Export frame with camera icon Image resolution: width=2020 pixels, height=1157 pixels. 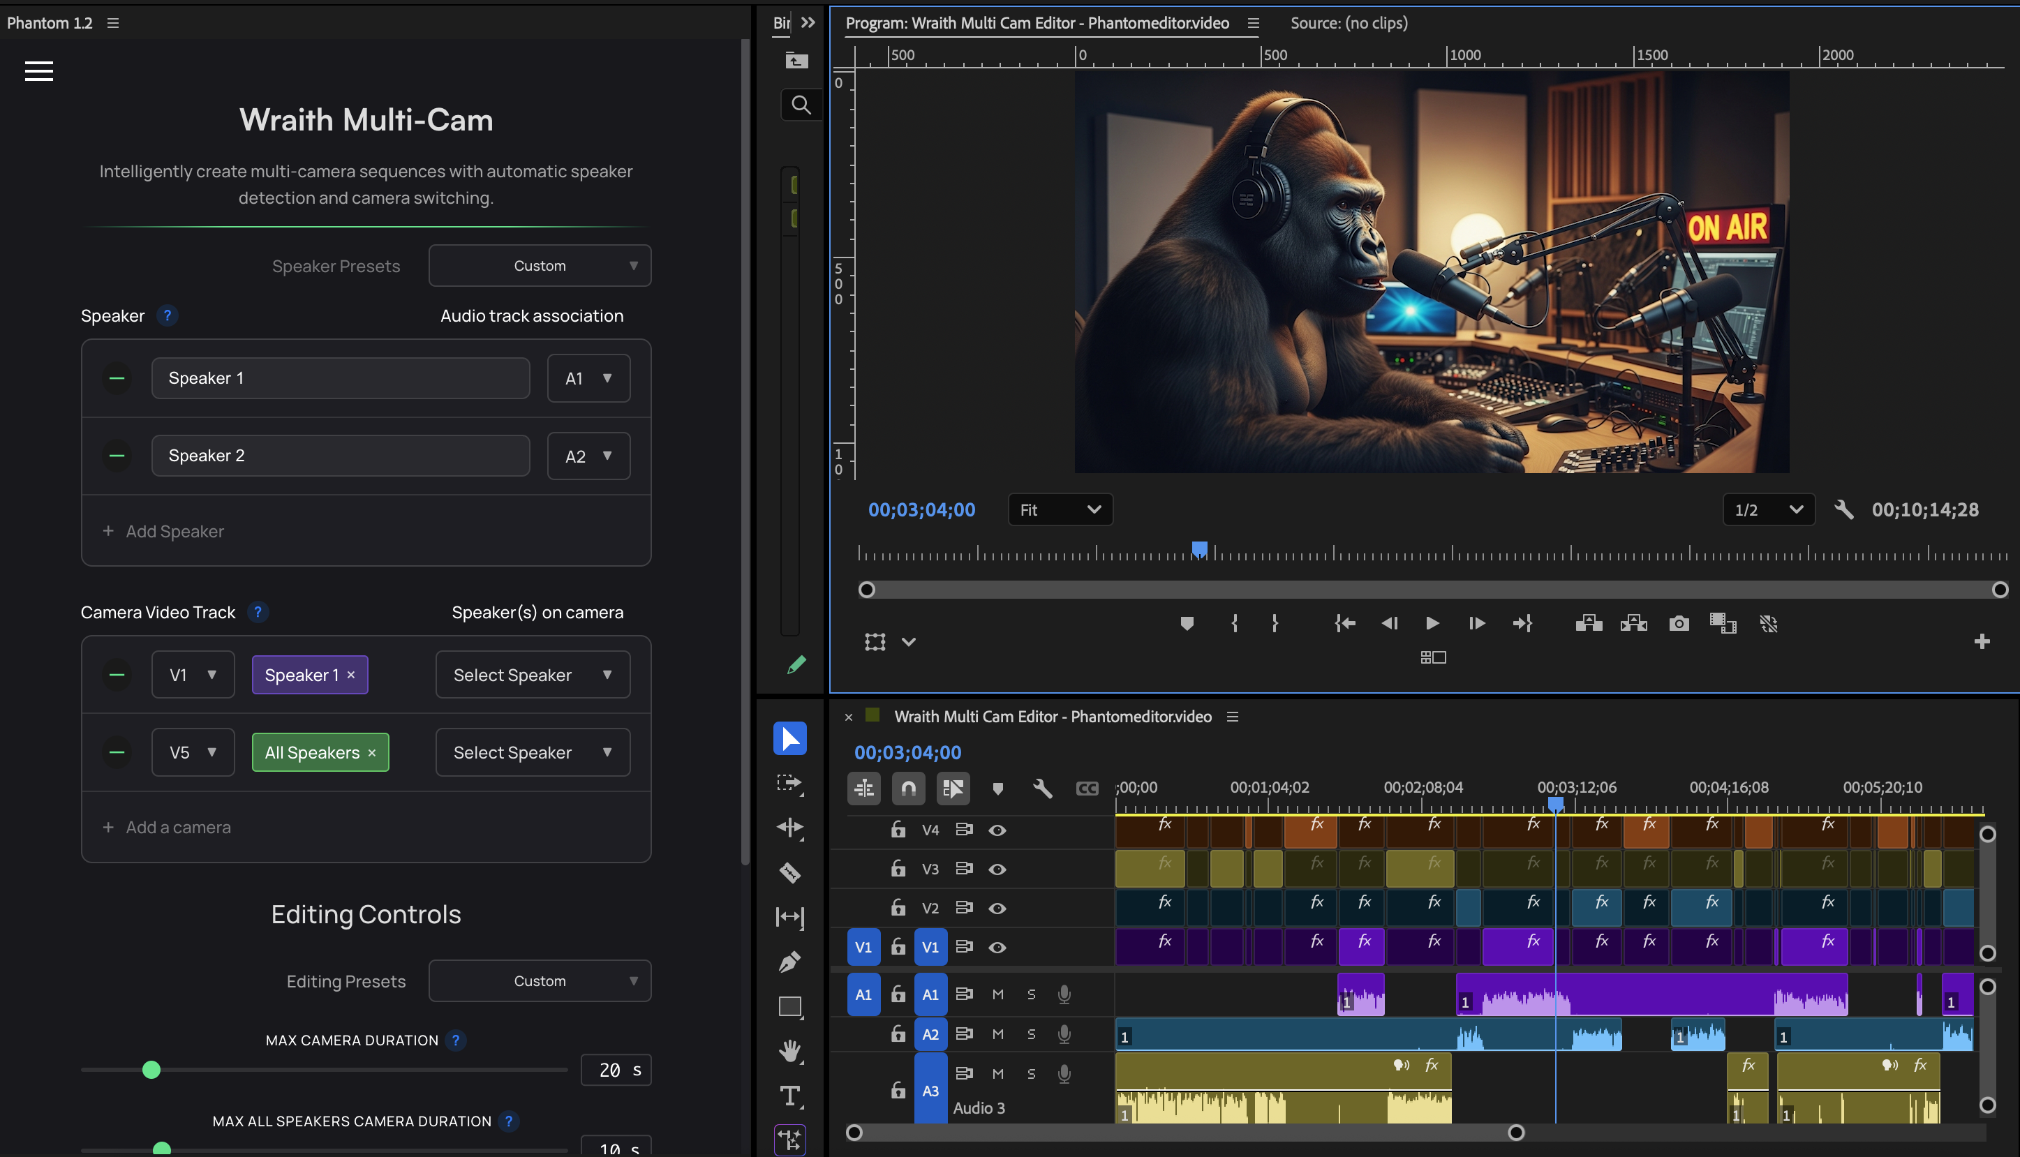(1678, 624)
